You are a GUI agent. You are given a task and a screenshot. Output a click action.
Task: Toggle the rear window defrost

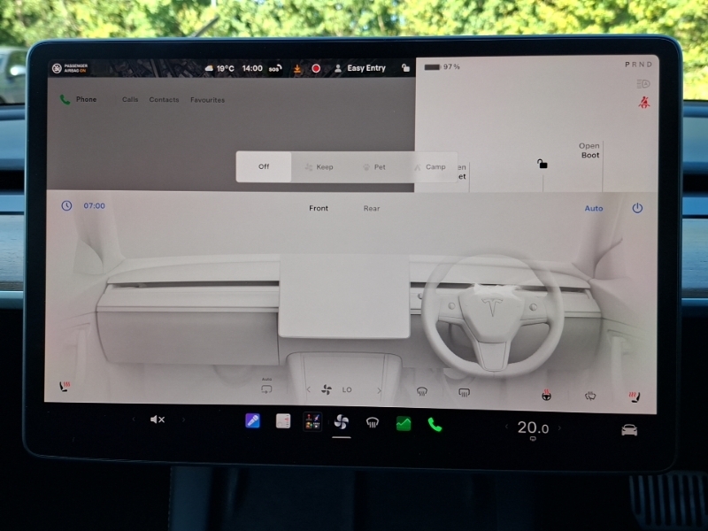(464, 392)
